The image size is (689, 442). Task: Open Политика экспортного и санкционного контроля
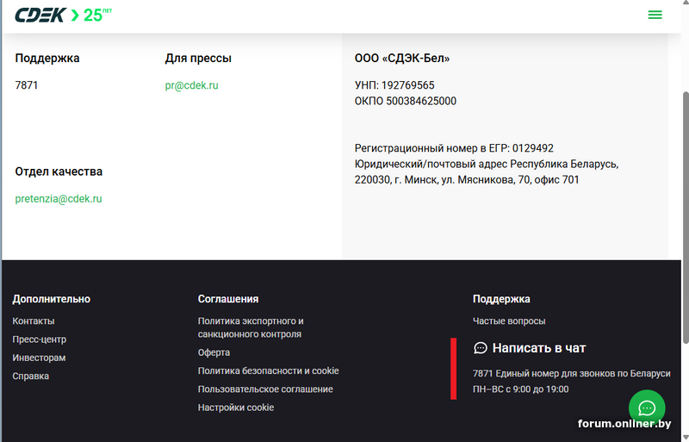[x=250, y=327]
